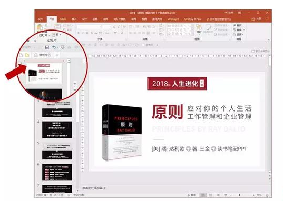
Task: Click the Save floppy-disk icon
Action: pyautogui.click(x=47, y=47)
